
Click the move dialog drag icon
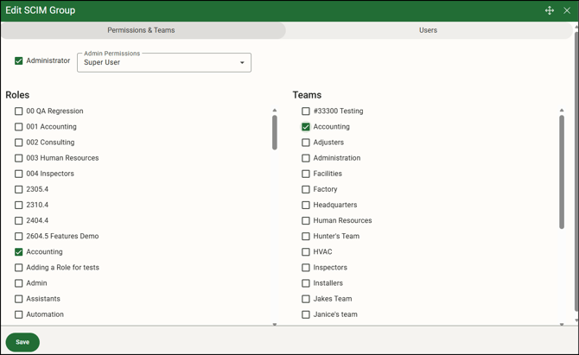coord(550,10)
